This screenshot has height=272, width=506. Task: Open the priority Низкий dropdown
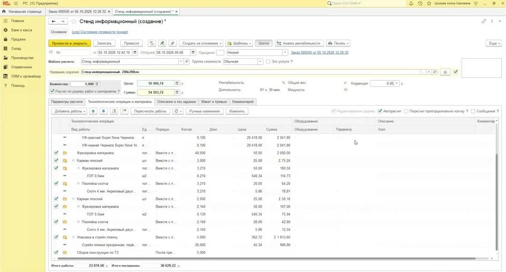coord(285,53)
